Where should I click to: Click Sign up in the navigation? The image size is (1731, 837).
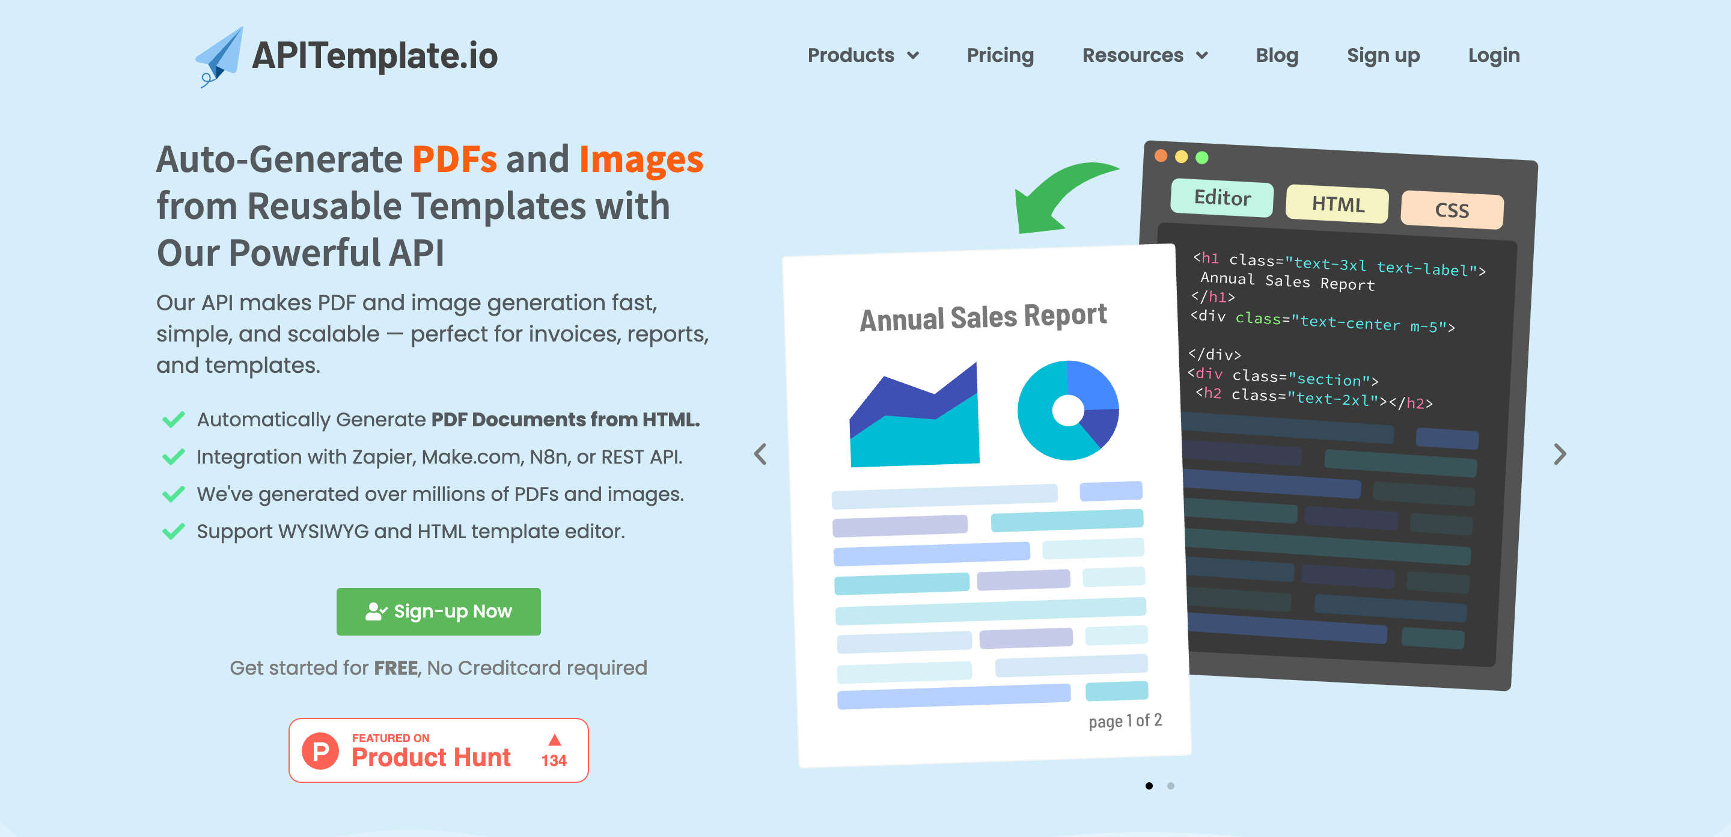click(x=1383, y=55)
